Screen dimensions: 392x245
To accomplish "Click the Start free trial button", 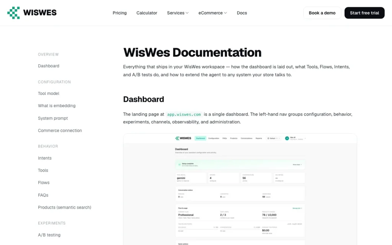I will coord(364,13).
